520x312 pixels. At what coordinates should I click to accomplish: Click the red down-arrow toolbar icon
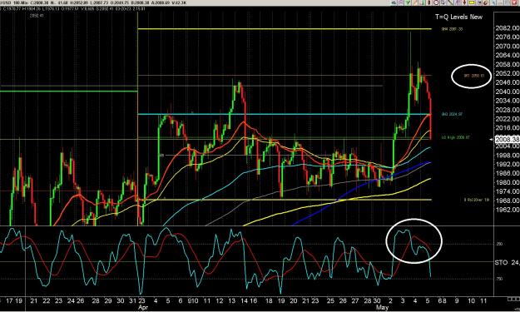click(x=464, y=2)
